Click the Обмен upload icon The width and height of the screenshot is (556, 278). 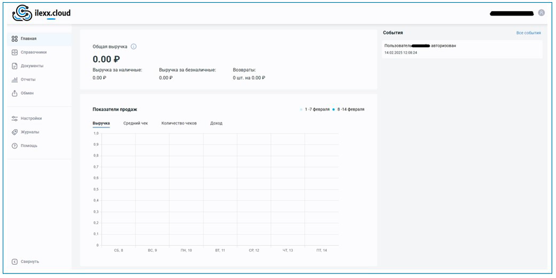coord(15,93)
